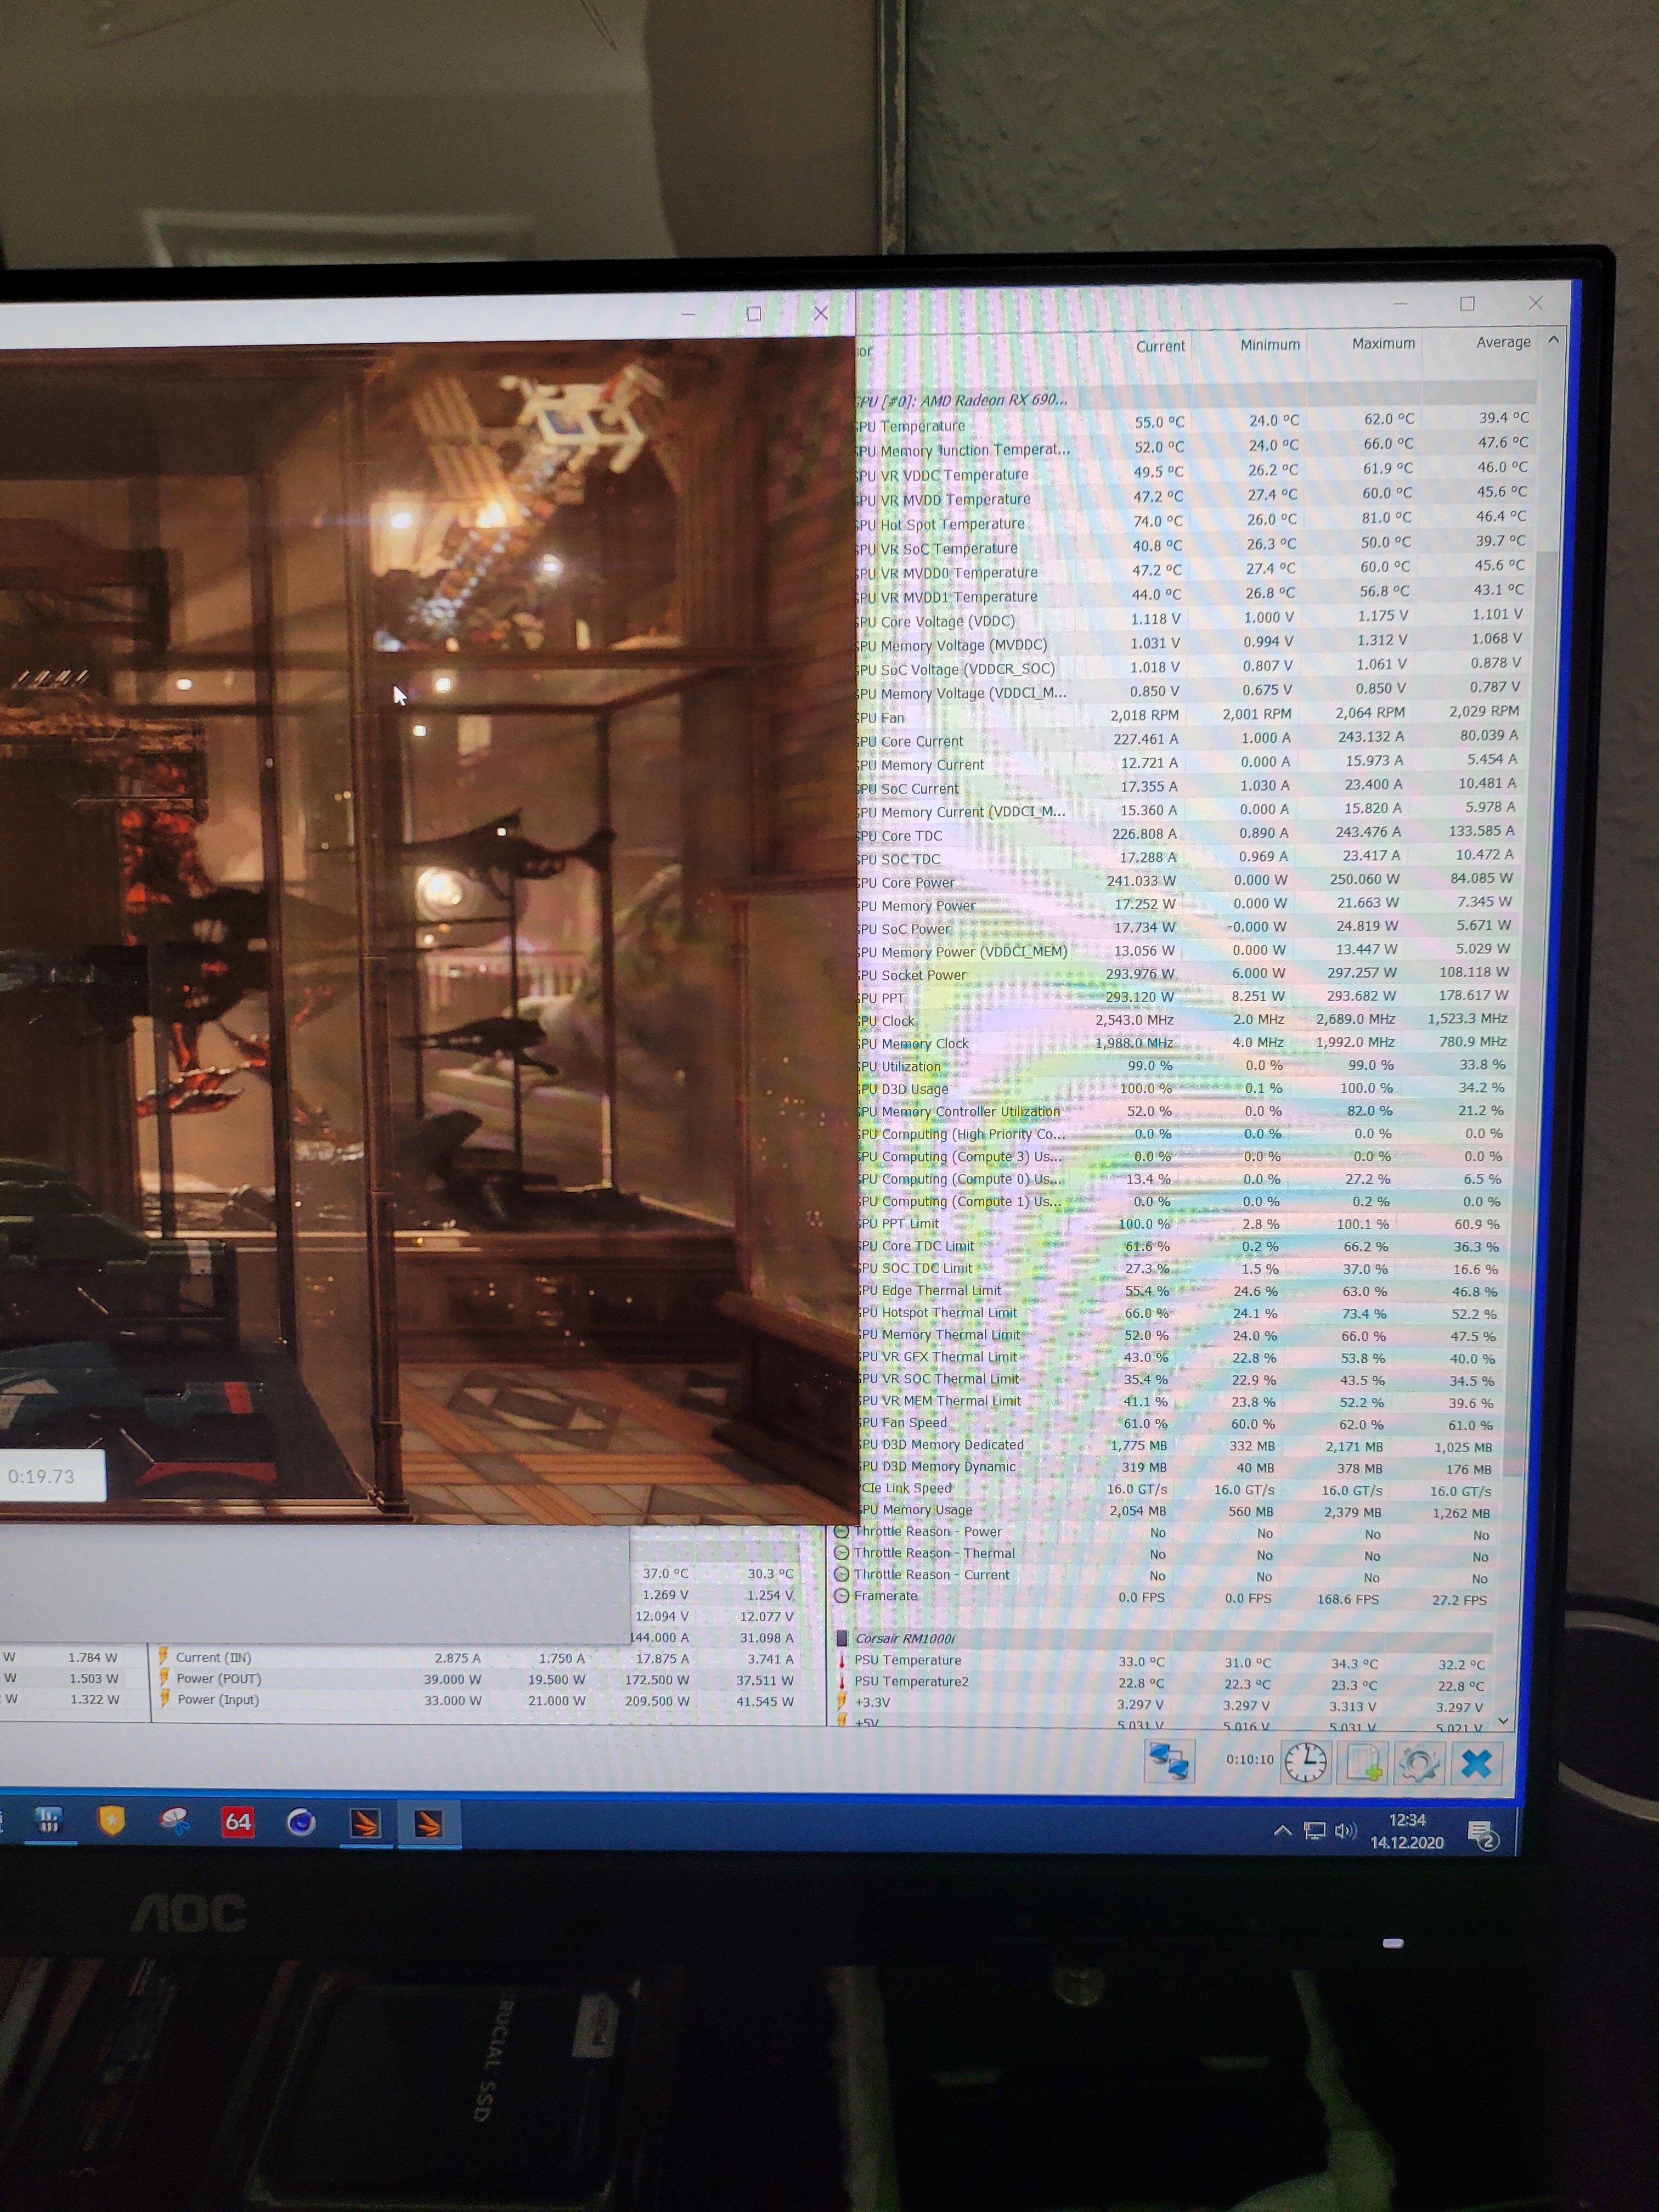Viewport: 1659px width, 2212px height.
Task: Open sensor settings with the gear icon
Action: tap(1419, 1763)
